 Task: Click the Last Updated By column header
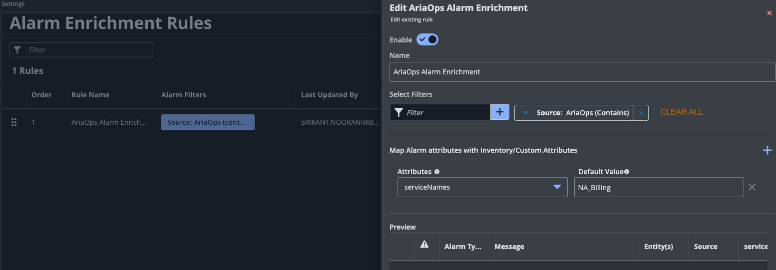pyautogui.click(x=329, y=95)
